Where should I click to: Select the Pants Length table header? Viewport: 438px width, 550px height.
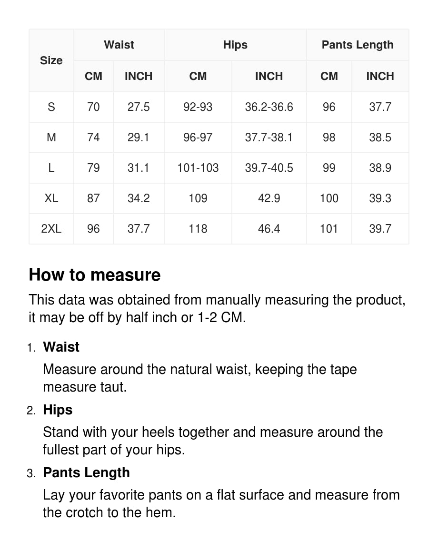tap(358, 45)
